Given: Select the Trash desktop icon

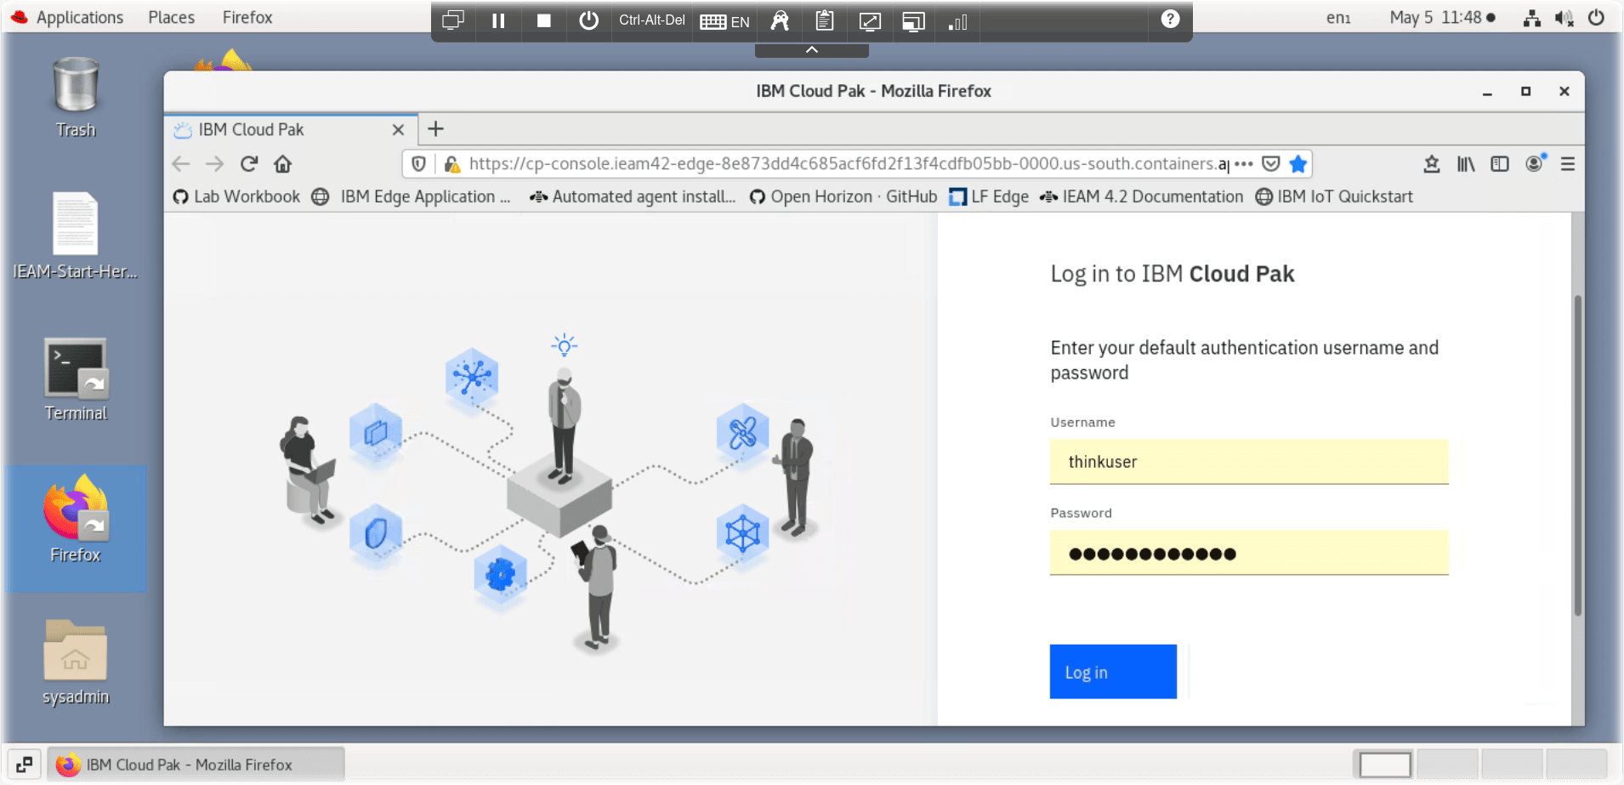Looking at the screenshot, I should [x=76, y=97].
